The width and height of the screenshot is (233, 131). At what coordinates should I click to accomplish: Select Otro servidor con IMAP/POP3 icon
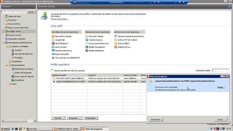coord(53,57)
